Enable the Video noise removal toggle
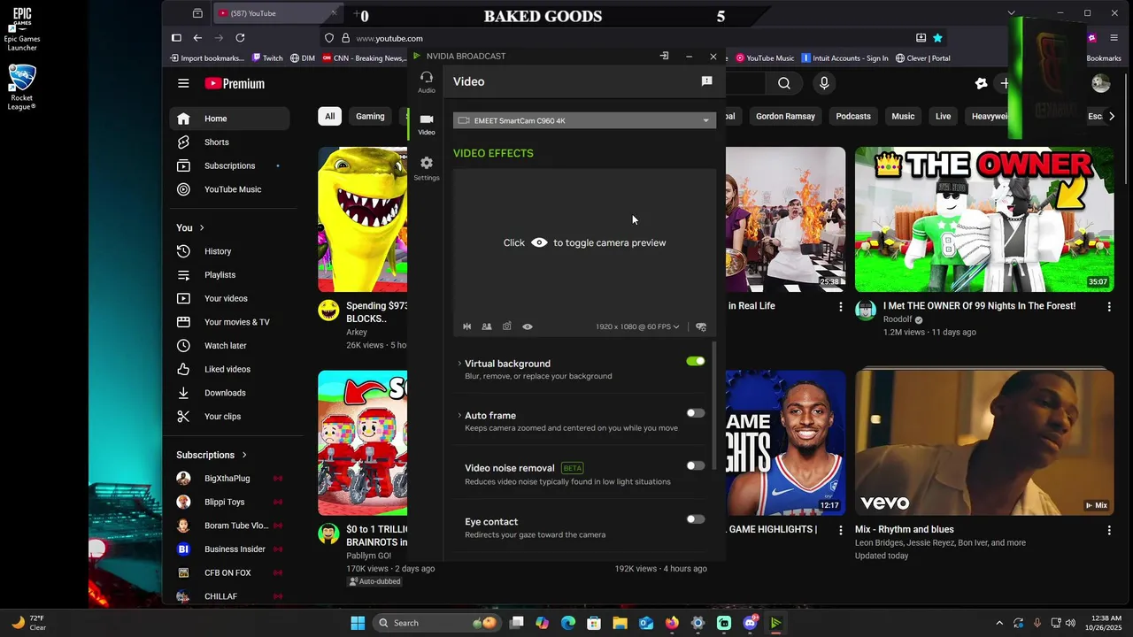Image resolution: width=1133 pixels, height=637 pixels. click(x=696, y=465)
